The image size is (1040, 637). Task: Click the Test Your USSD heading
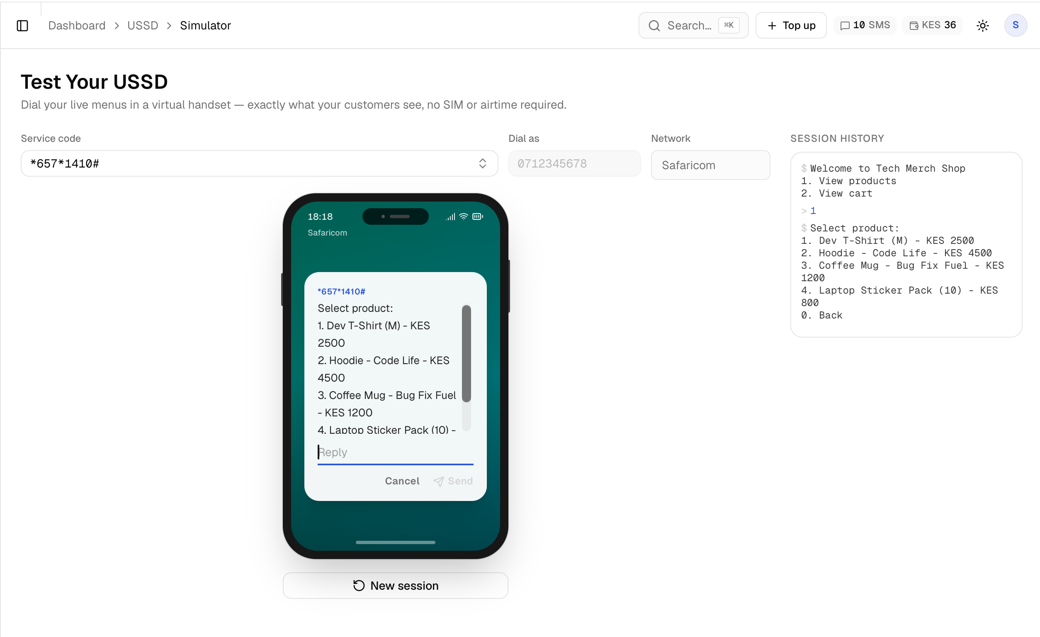(x=94, y=81)
